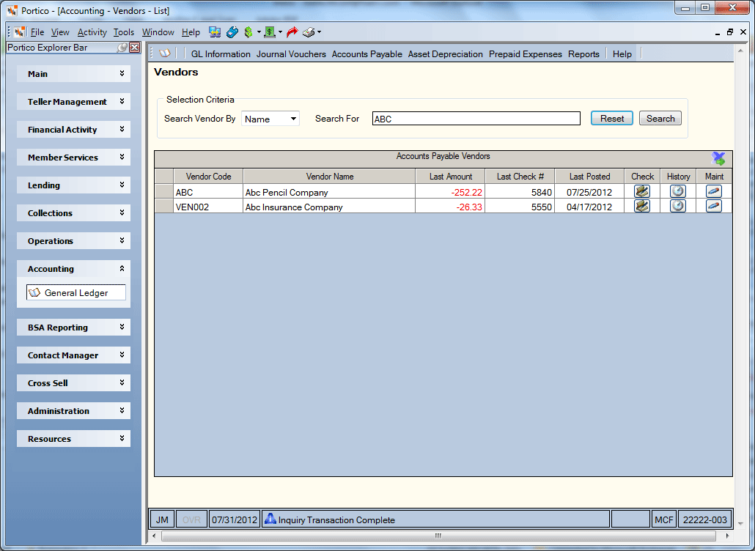755x551 pixels.
Task: Open the Maint icon for Abc Pencil Company
Action: 714,191
